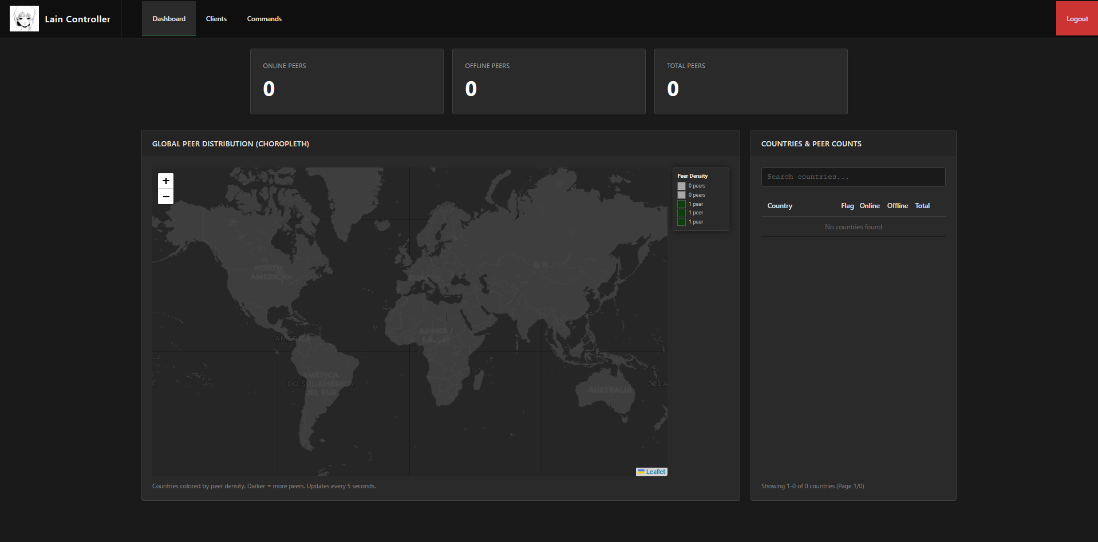Select the Online Peers stat card
The height and width of the screenshot is (542, 1098).
click(x=347, y=81)
